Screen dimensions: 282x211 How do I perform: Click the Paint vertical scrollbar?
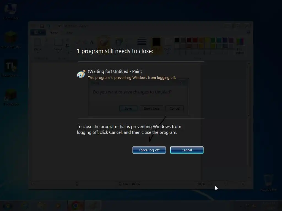[x=249, y=120]
